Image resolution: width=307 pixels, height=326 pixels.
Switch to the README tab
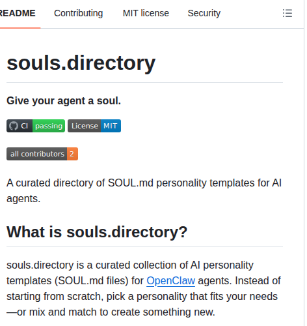[x=18, y=13]
